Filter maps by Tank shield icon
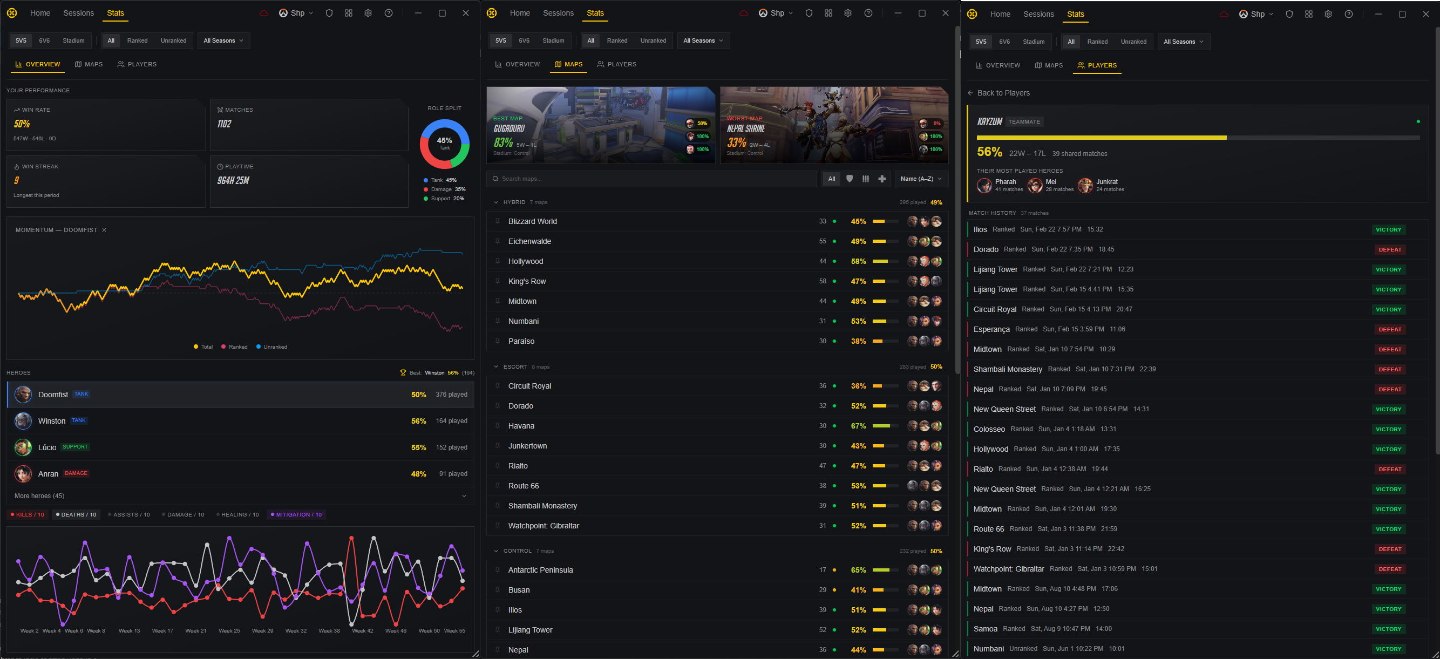Screen dimensions: 1440x659 (849, 179)
